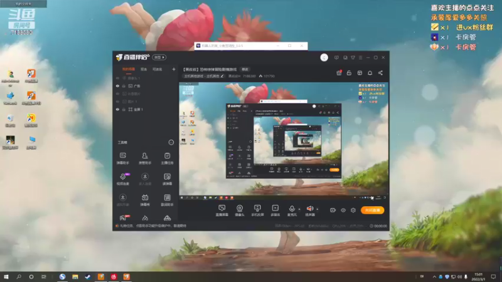This screenshot has width=502, height=282.
Task: Open the 视频连麦 tool in toolbox
Action: point(123,179)
